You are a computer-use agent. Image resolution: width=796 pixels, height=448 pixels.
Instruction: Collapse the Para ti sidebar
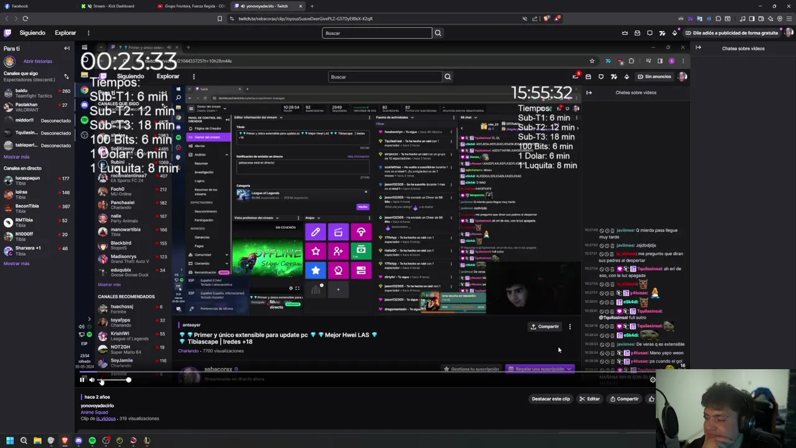[x=67, y=49]
